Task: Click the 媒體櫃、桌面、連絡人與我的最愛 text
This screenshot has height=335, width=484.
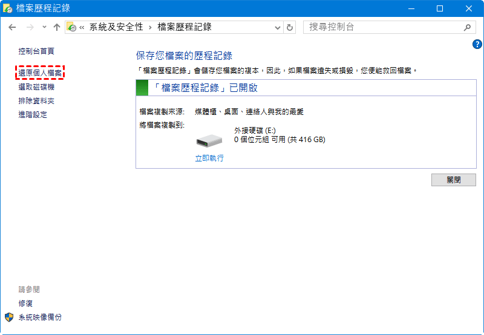Action: click(x=249, y=112)
